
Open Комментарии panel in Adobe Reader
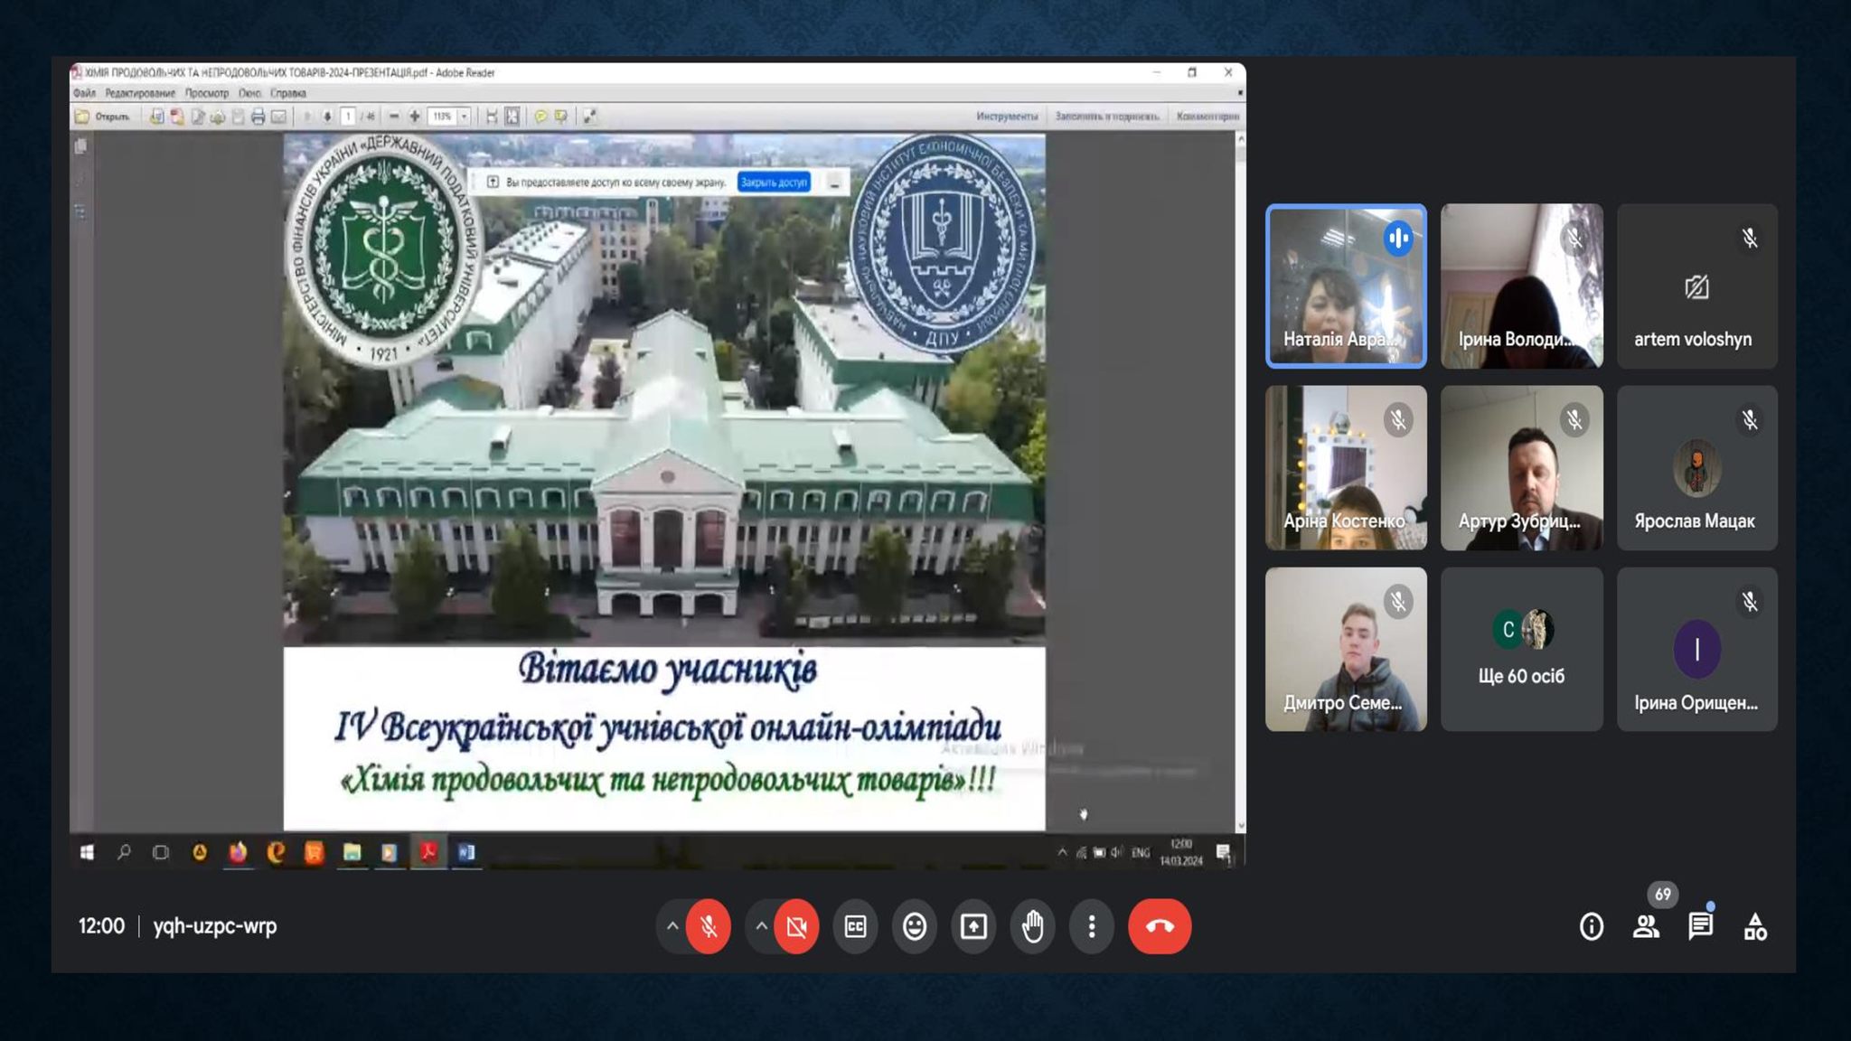point(1207,117)
